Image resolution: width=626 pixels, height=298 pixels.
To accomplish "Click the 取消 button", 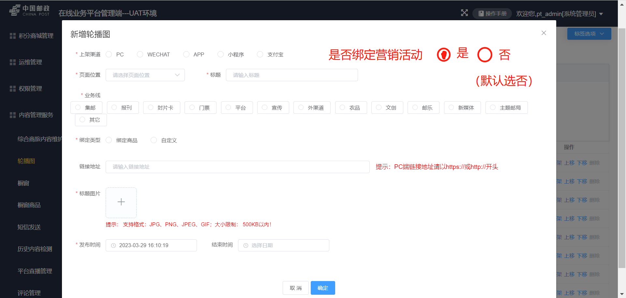I will point(296,288).
